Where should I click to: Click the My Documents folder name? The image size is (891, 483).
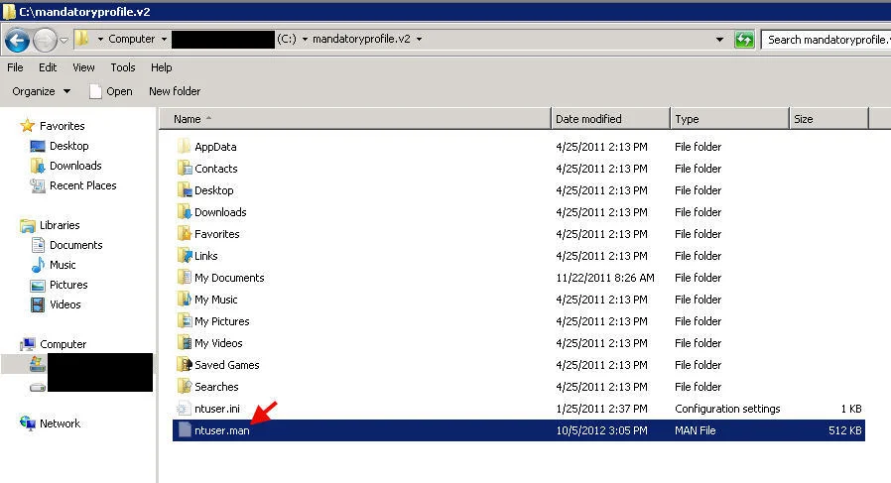229,278
